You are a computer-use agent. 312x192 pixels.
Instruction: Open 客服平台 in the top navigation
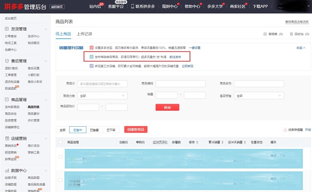point(116,6)
